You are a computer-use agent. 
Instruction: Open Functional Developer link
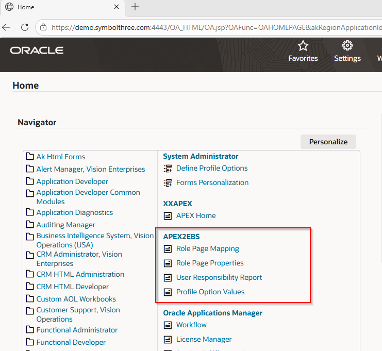71,342
